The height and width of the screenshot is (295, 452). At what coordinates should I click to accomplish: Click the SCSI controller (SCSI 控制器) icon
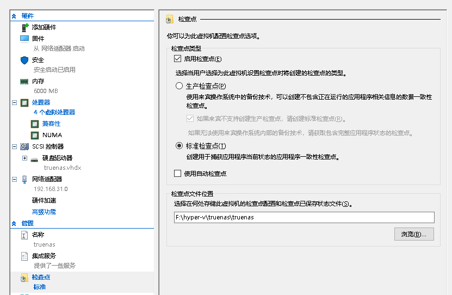click(x=24, y=146)
